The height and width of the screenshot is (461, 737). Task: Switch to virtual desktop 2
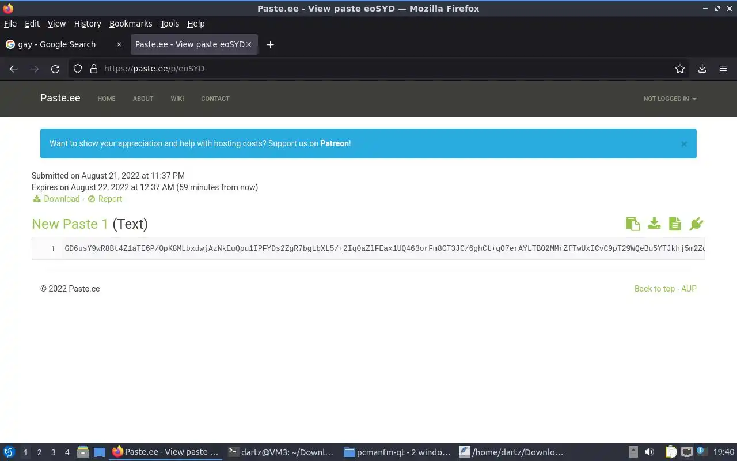[x=39, y=452]
